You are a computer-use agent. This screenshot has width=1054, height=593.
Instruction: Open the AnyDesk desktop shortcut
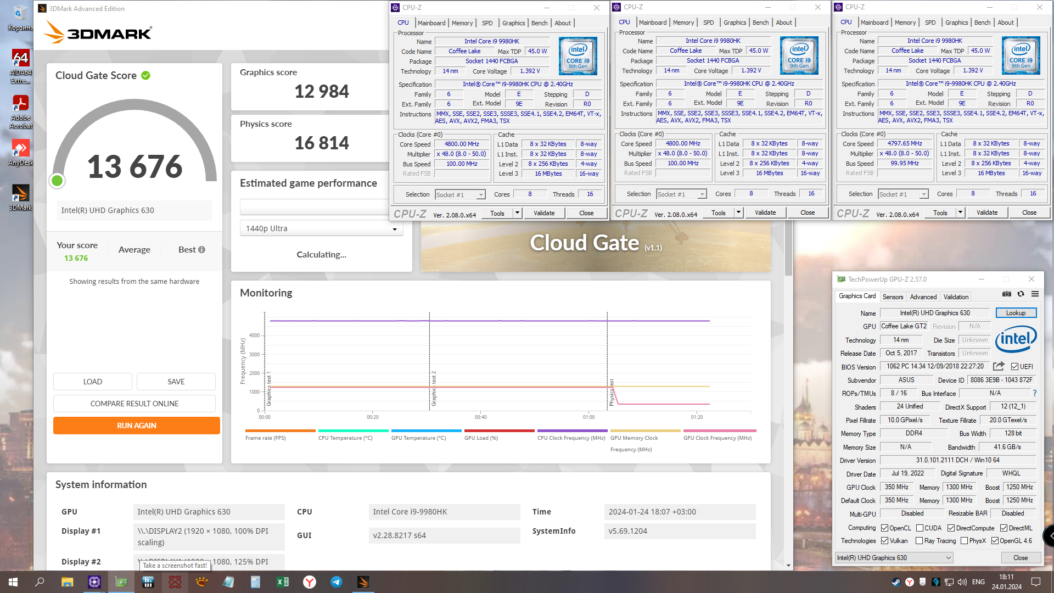pyautogui.click(x=20, y=152)
